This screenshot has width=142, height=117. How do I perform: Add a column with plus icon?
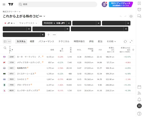[x=133, y=50]
